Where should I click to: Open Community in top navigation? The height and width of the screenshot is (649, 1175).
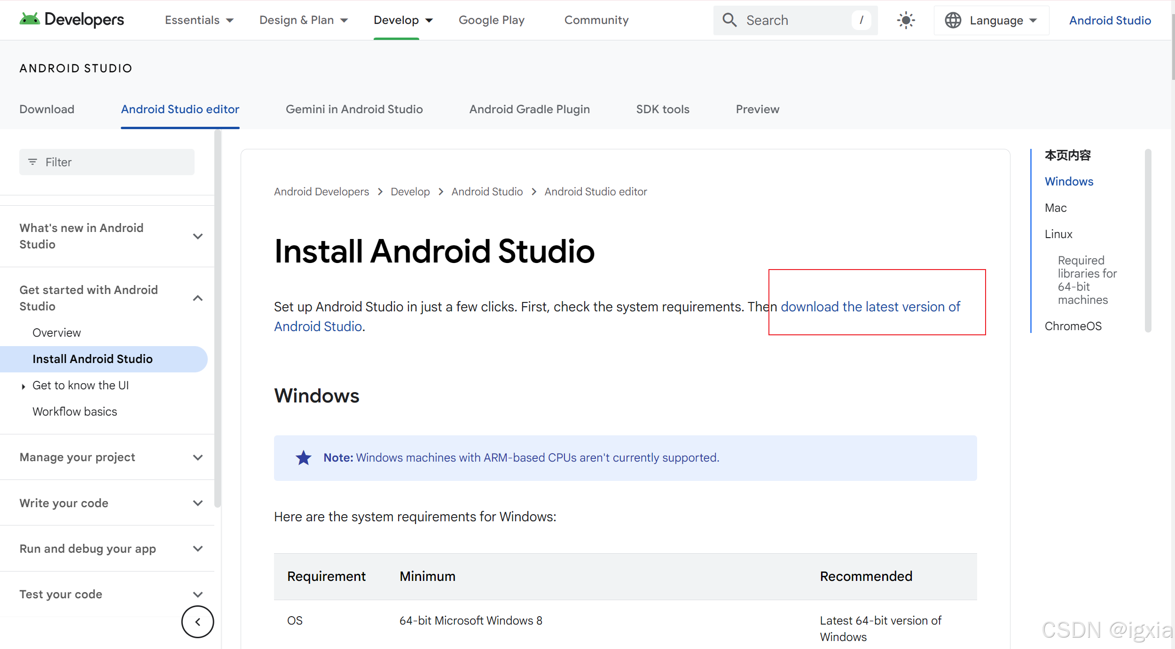[x=596, y=20]
